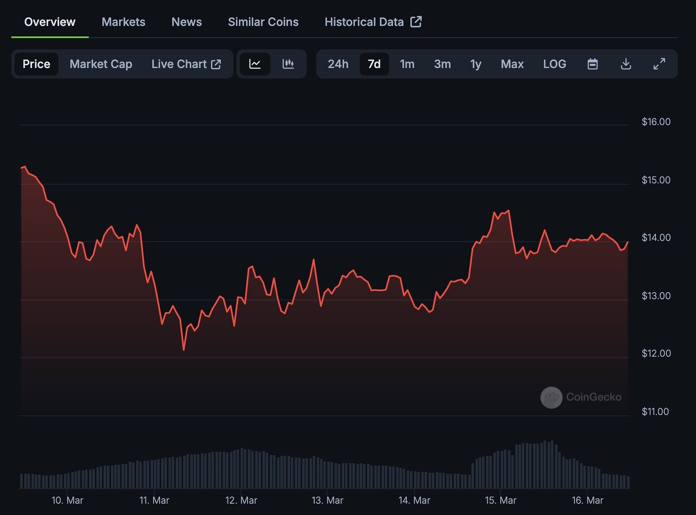Click the 11. Mar date label
696x515 pixels.
154,500
